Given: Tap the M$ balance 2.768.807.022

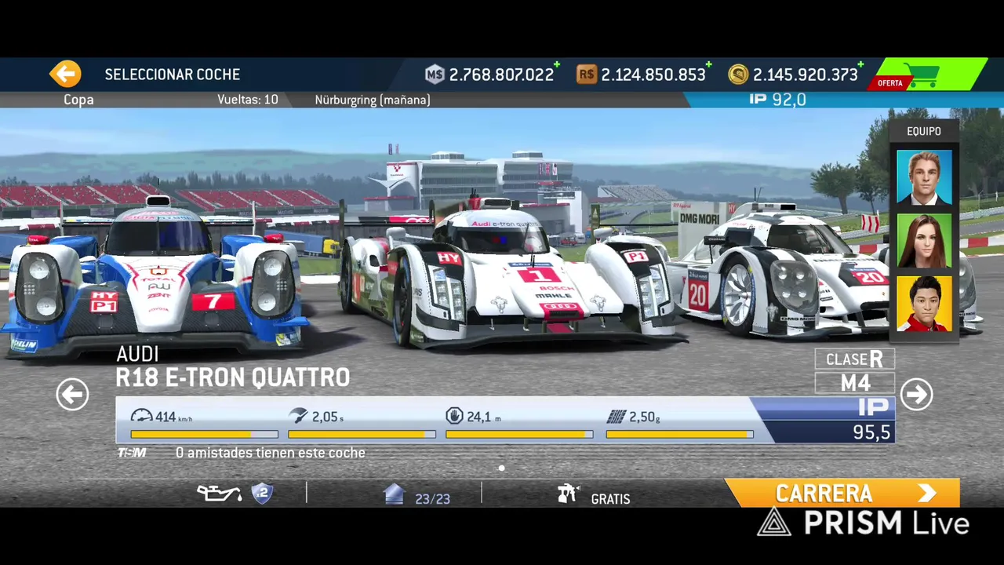Looking at the screenshot, I should (x=501, y=75).
